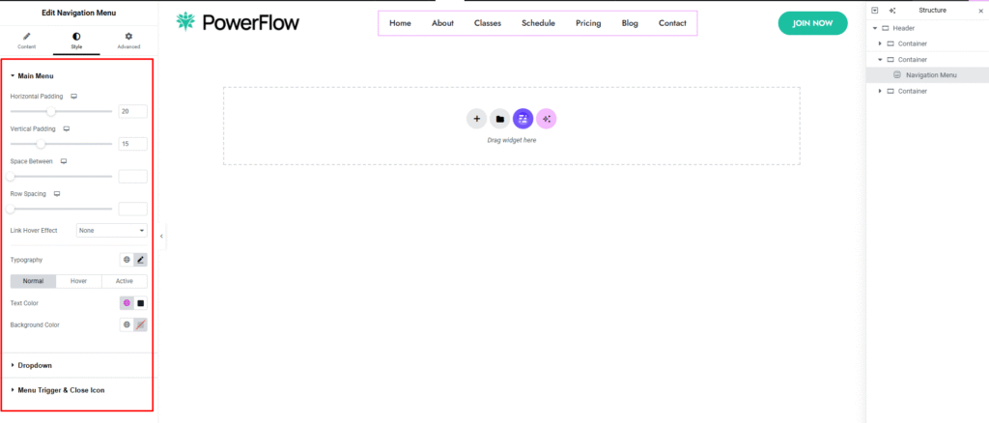This screenshot has height=423, width=989.
Task: Click the global Typography globe icon
Action: point(126,260)
